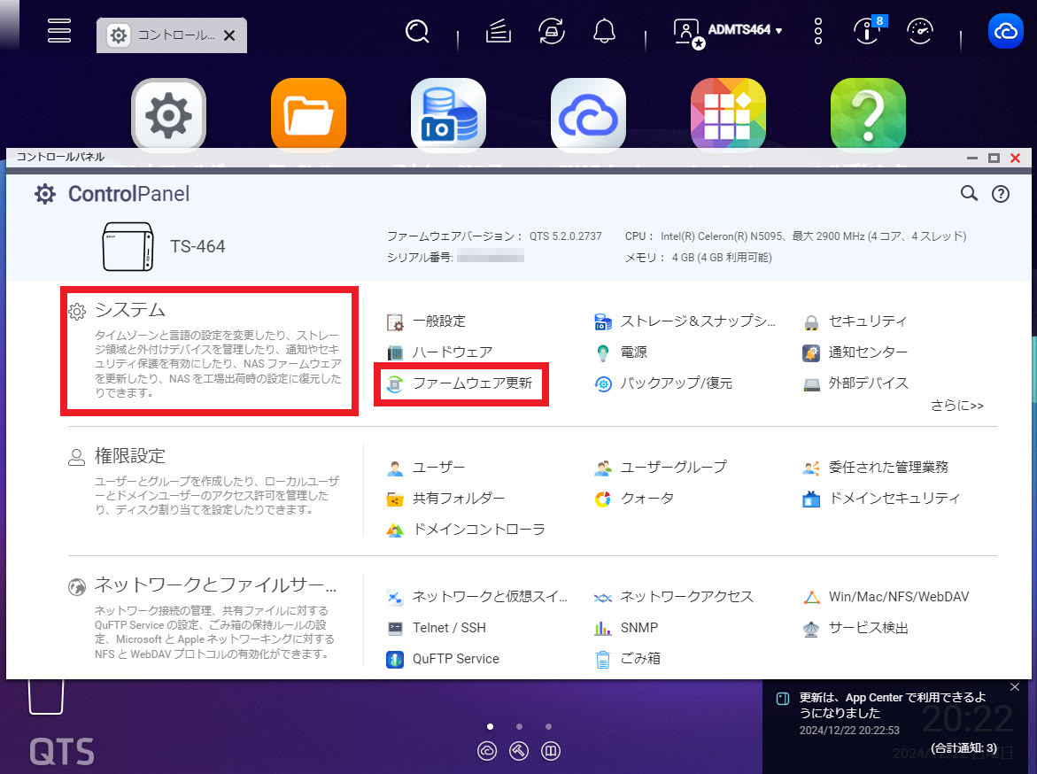Image resolution: width=1037 pixels, height=774 pixels.
Task: Open the blue myQNAPcloud icon in top corner
Action: [x=1005, y=31]
